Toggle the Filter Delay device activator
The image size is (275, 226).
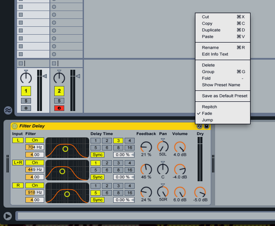pos(15,126)
